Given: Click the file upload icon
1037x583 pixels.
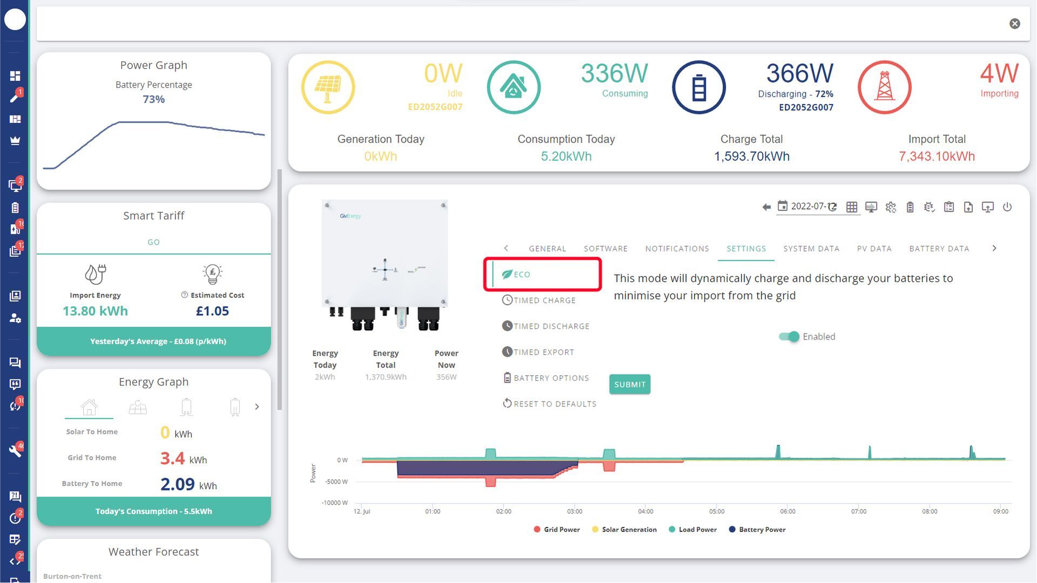Looking at the screenshot, I should (968, 207).
